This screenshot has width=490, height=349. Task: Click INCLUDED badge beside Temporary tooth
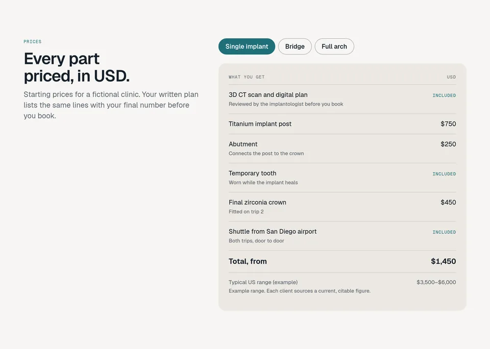pyautogui.click(x=444, y=174)
